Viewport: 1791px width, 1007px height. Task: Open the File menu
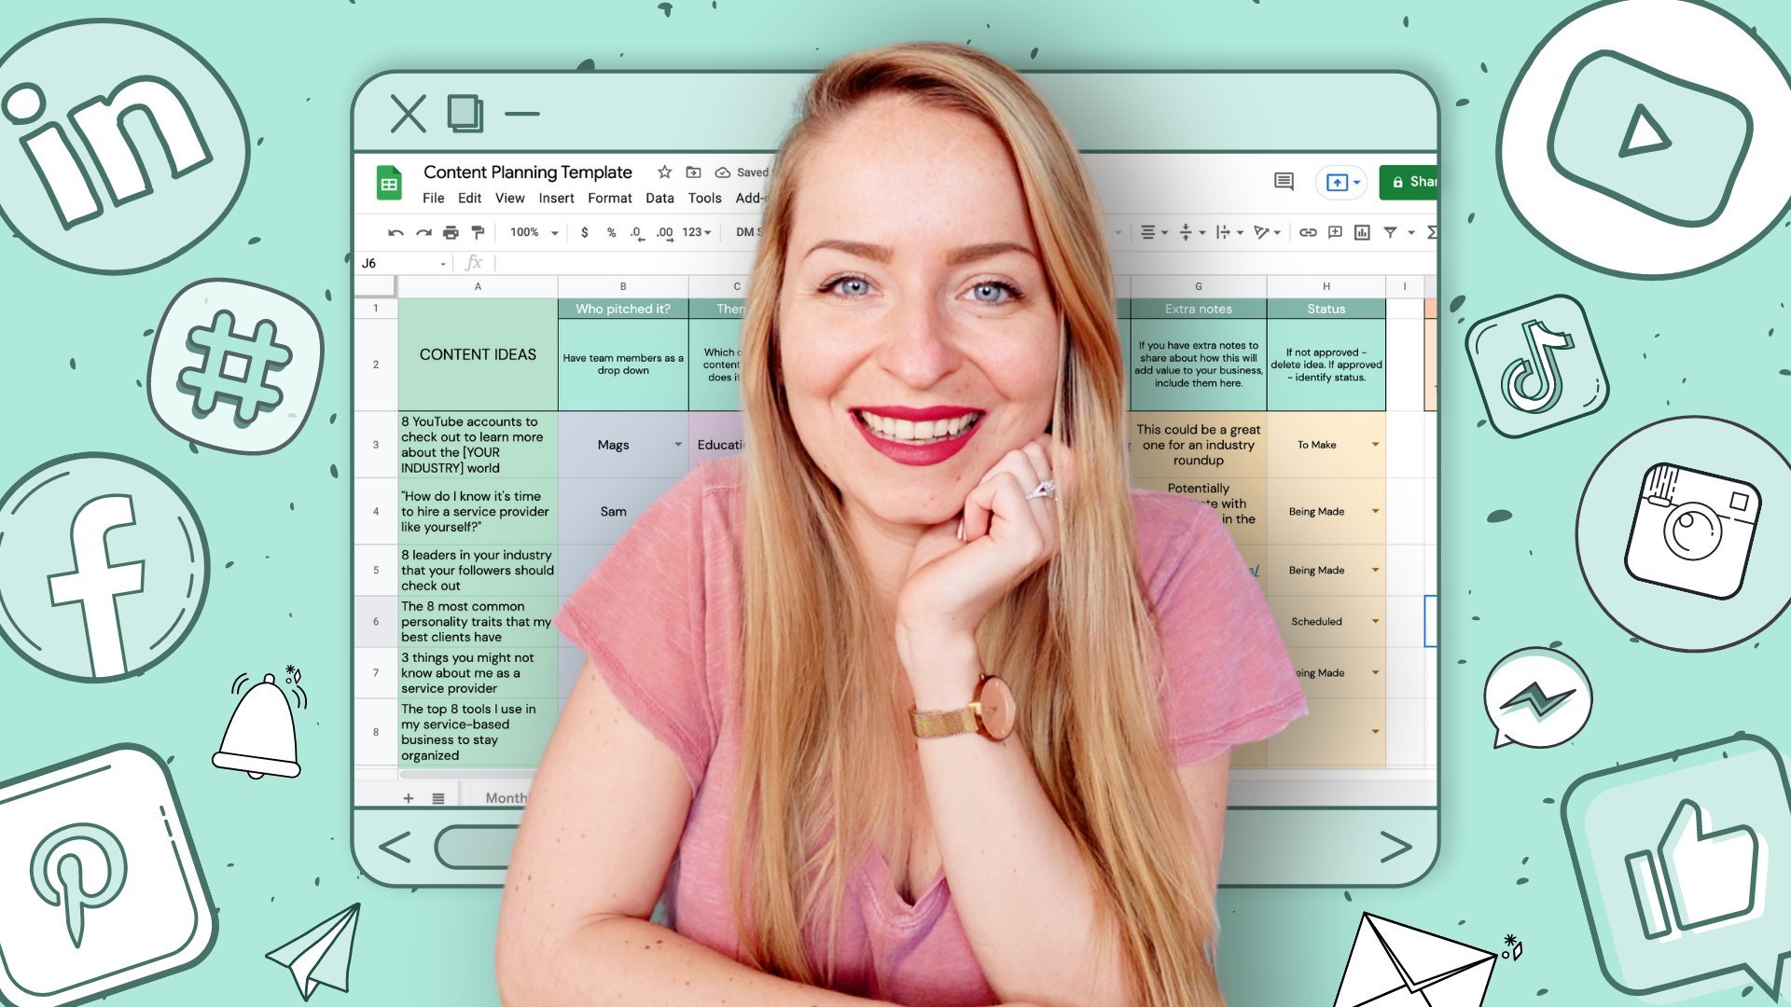[432, 198]
